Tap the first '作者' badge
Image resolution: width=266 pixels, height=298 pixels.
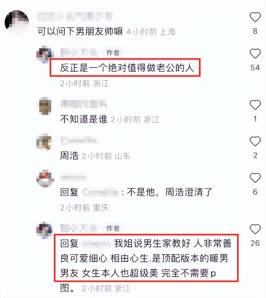113,53
